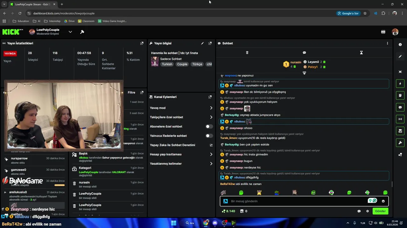Click the trash icon to clear chat

(247, 53)
